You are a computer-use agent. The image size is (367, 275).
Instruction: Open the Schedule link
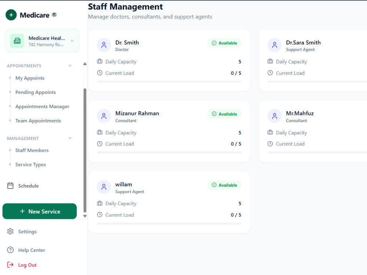28,186
